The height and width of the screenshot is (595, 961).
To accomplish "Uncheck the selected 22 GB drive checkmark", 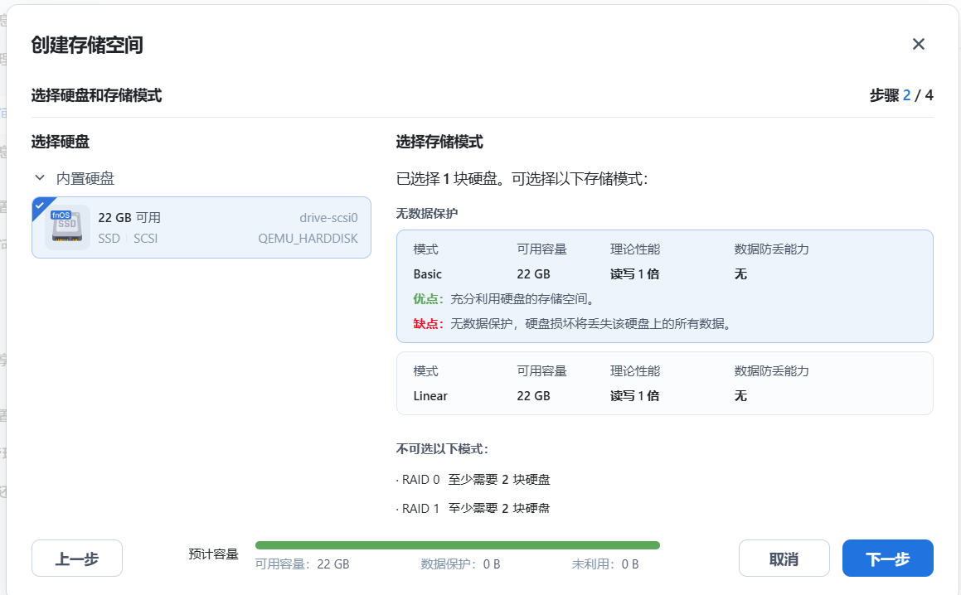I will [x=41, y=206].
